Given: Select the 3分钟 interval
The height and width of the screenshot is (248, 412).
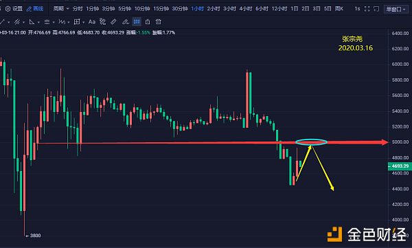Looking at the screenshot, I should pos(108,9).
